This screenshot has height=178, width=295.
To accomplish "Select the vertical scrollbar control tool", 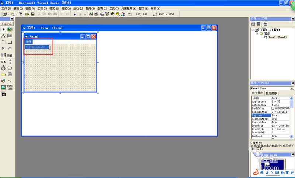I will coord(10,61).
